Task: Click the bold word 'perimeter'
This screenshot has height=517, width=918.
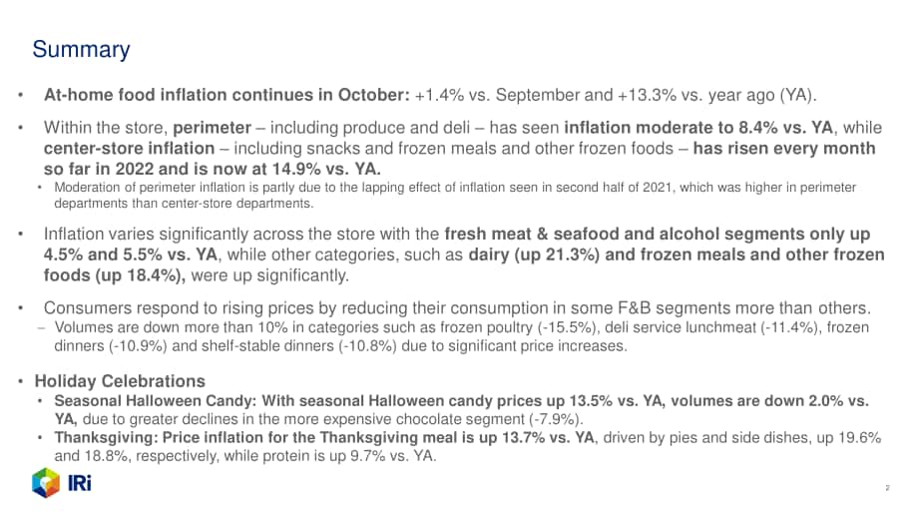Action: coord(212,128)
